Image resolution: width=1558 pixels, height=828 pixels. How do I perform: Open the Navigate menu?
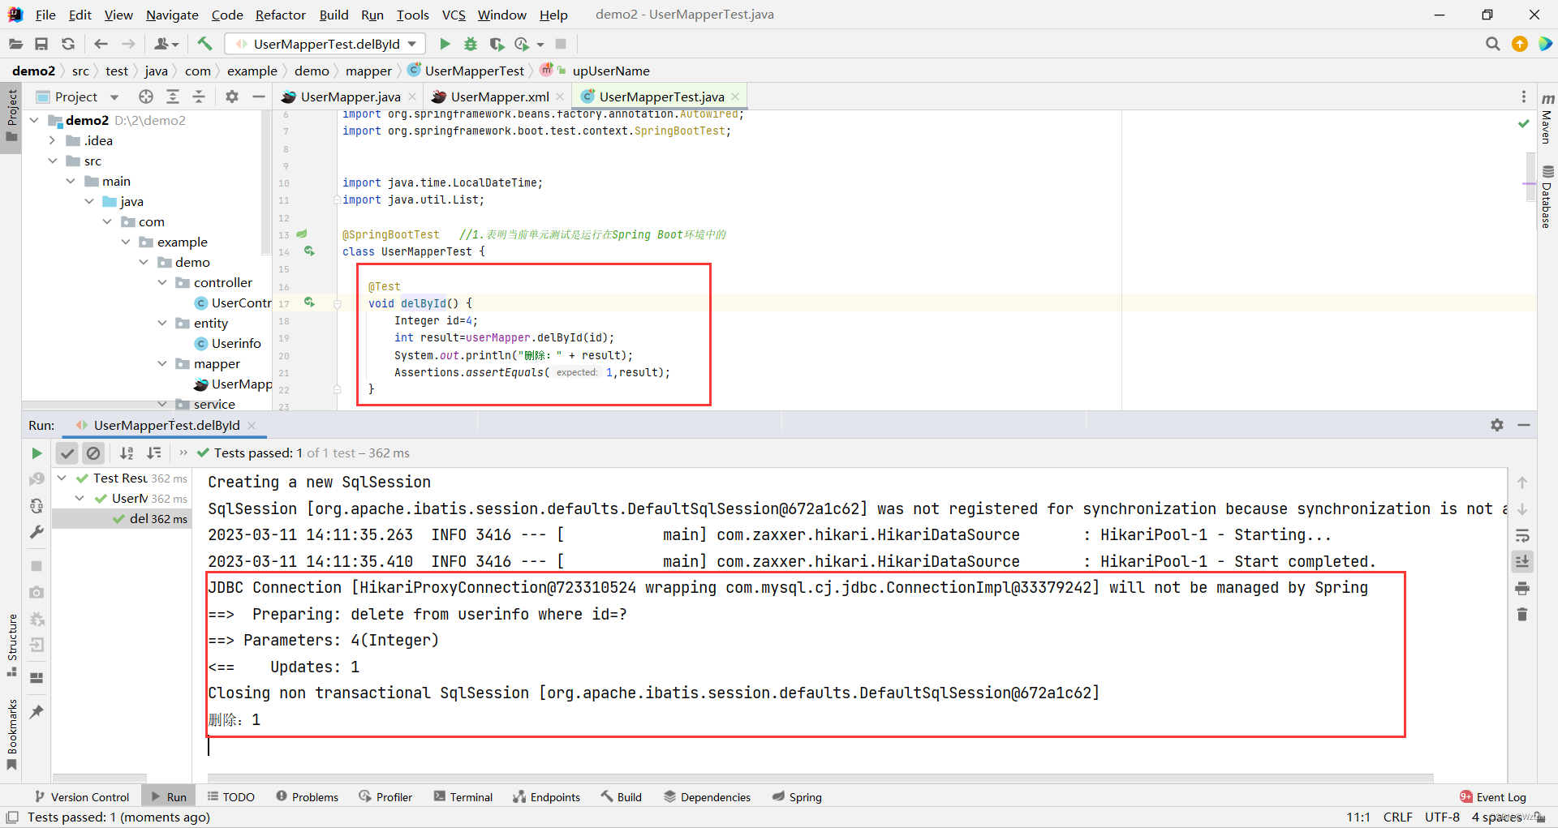point(172,15)
